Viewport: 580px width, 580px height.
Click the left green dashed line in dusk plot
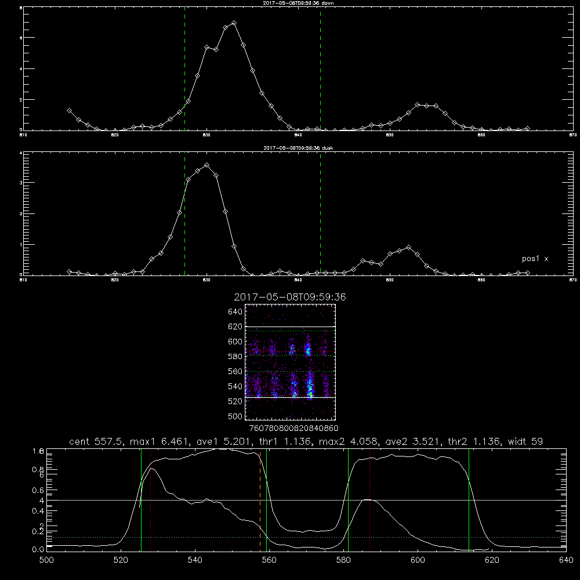coord(184,215)
